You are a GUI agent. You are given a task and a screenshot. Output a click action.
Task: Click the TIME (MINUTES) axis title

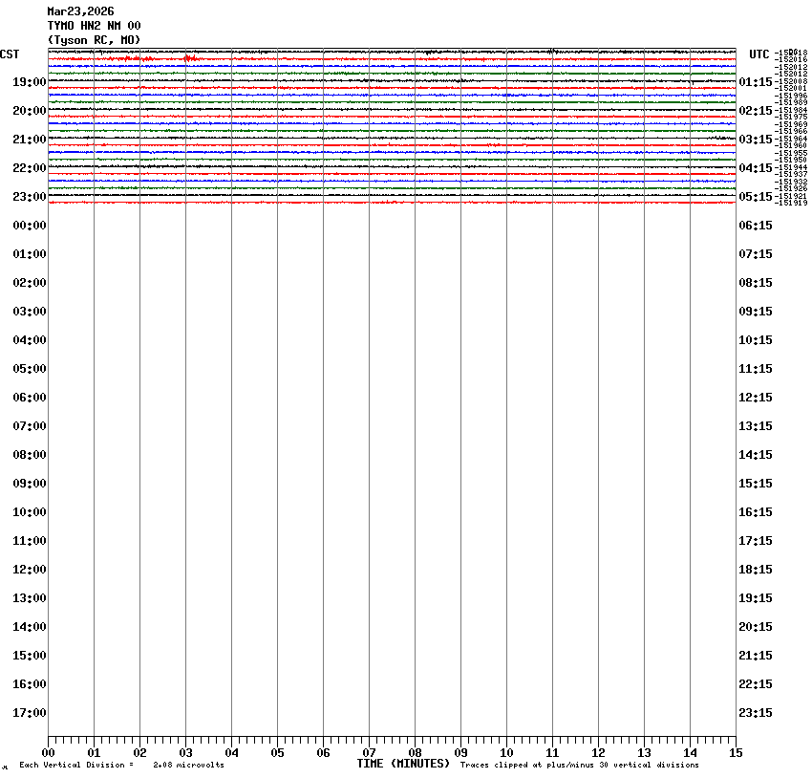click(403, 764)
